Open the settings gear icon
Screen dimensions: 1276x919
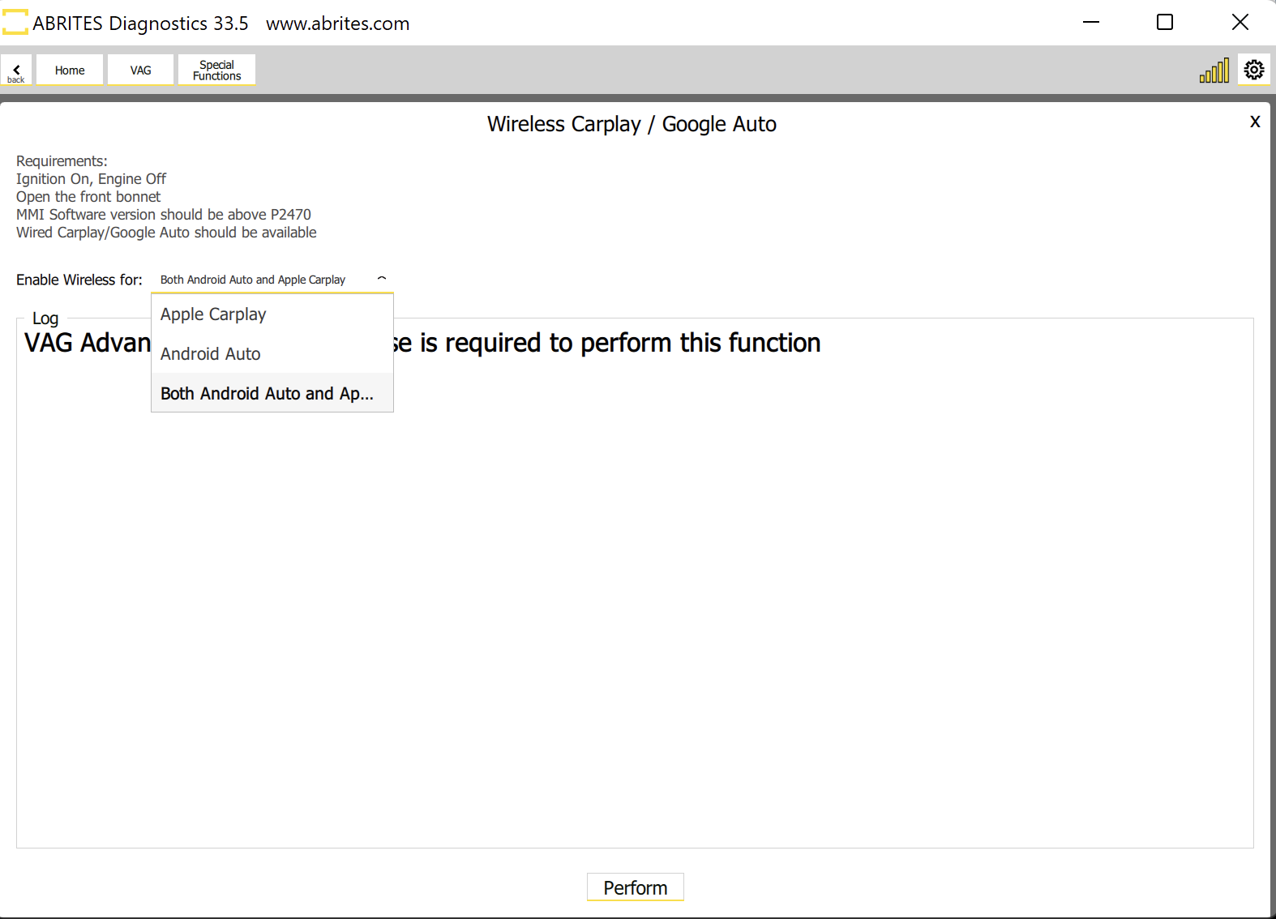tap(1254, 70)
